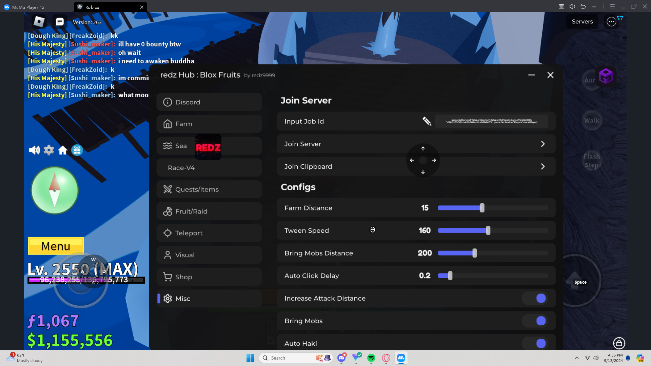651x366 pixels.
Task: Toggle the Bring Mobs switch
Action: 535,321
